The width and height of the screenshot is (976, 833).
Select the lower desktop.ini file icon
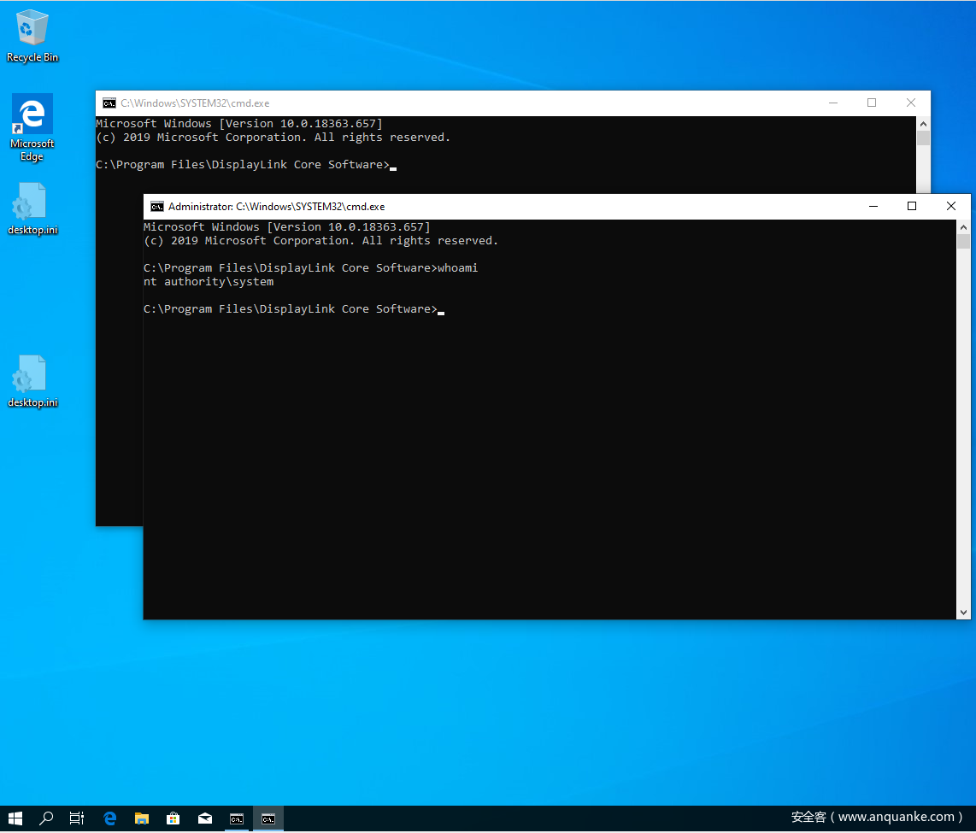32,376
